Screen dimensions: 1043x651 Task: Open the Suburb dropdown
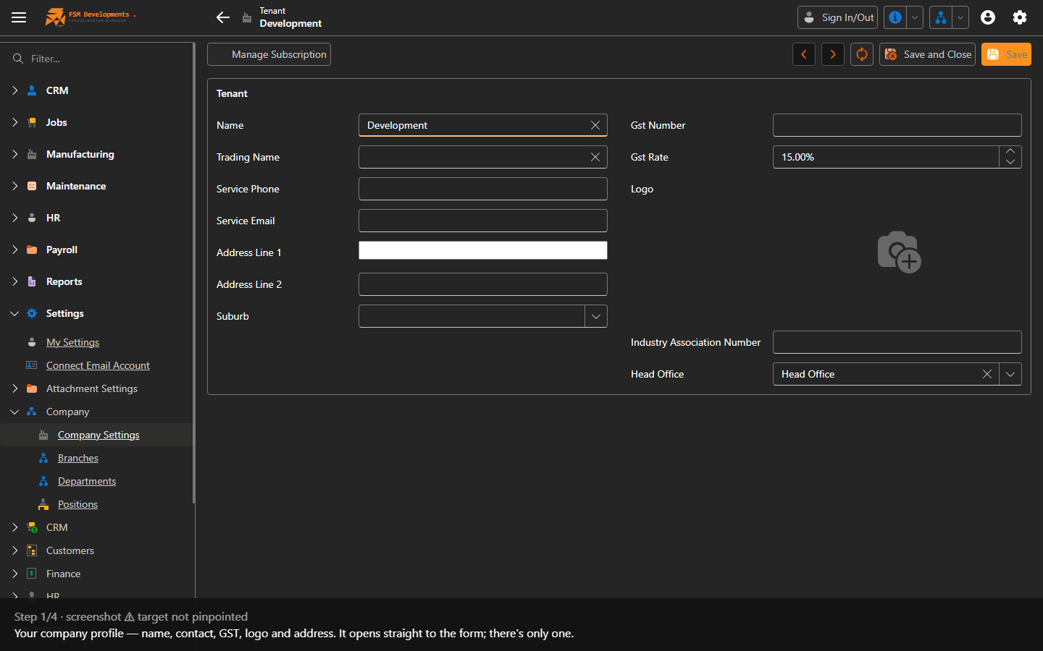[x=596, y=316]
